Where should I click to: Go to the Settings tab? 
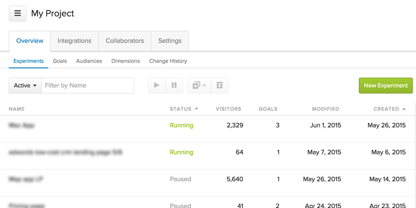pyautogui.click(x=170, y=41)
